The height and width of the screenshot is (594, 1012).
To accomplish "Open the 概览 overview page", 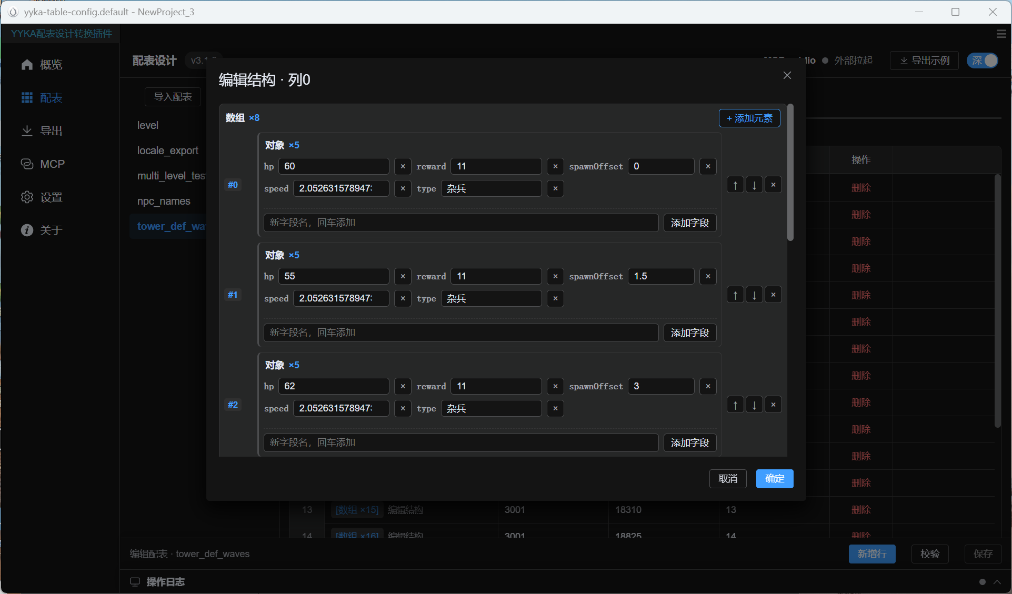I will tap(42, 65).
